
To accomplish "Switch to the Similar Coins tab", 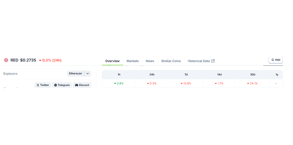I will (171, 61).
